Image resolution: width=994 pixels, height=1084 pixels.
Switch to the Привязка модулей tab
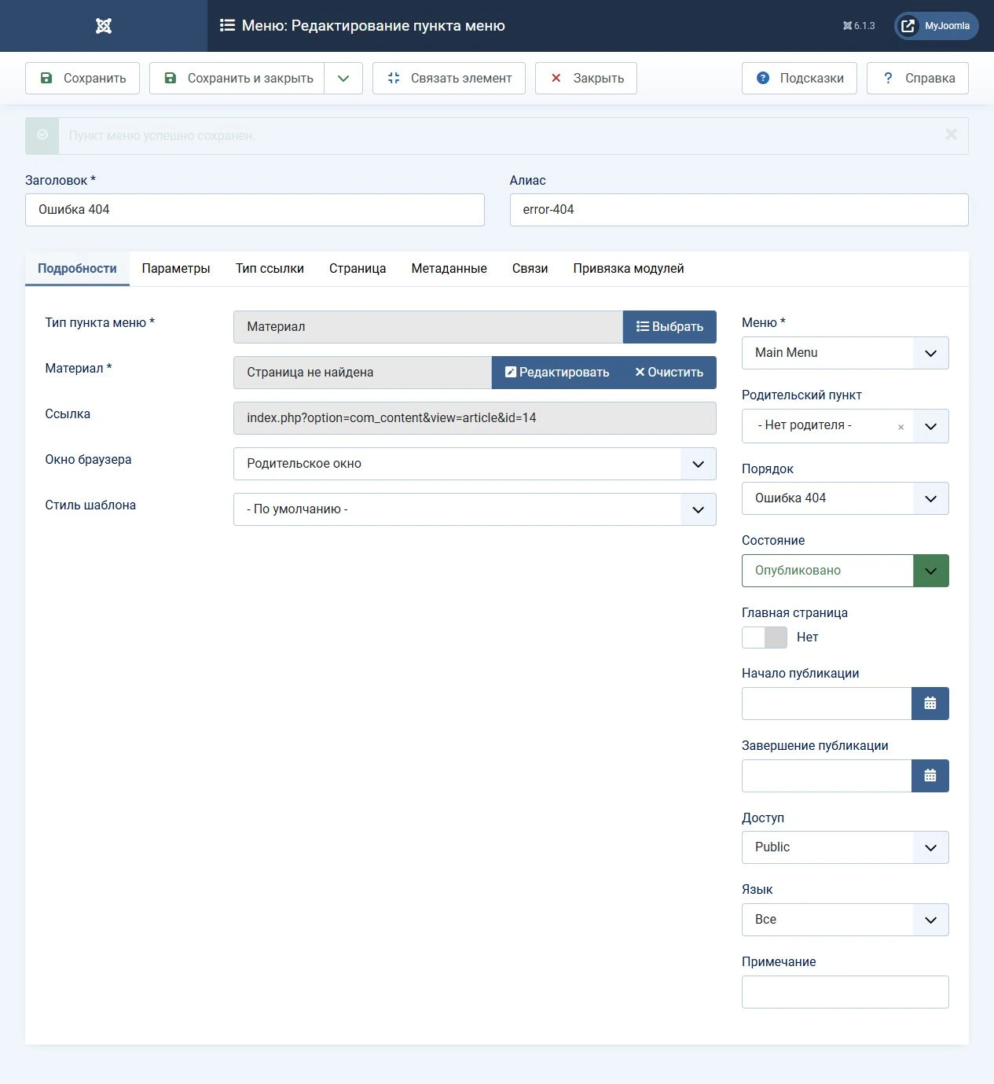[x=629, y=269]
